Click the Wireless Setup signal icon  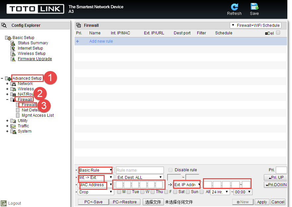(13, 54)
